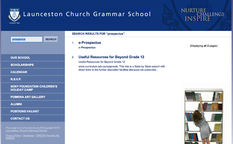This screenshot has height=144, width=233.
Task: Click the SEARCH RESULTS FOR "prospectus" heading
Action: (x=98, y=34)
